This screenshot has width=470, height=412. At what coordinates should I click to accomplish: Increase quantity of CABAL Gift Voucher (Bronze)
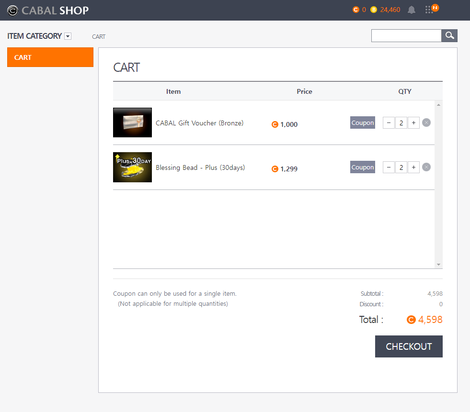click(x=413, y=123)
